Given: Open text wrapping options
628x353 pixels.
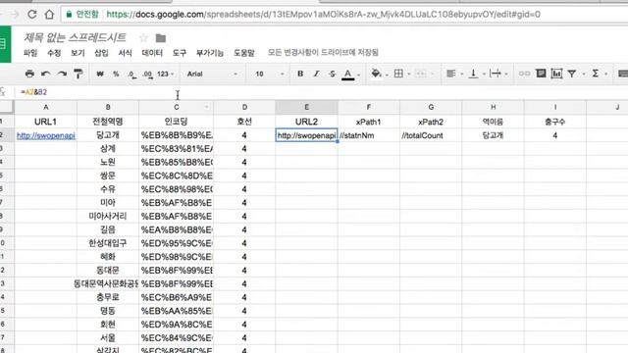Looking at the screenshot, I should [496, 74].
